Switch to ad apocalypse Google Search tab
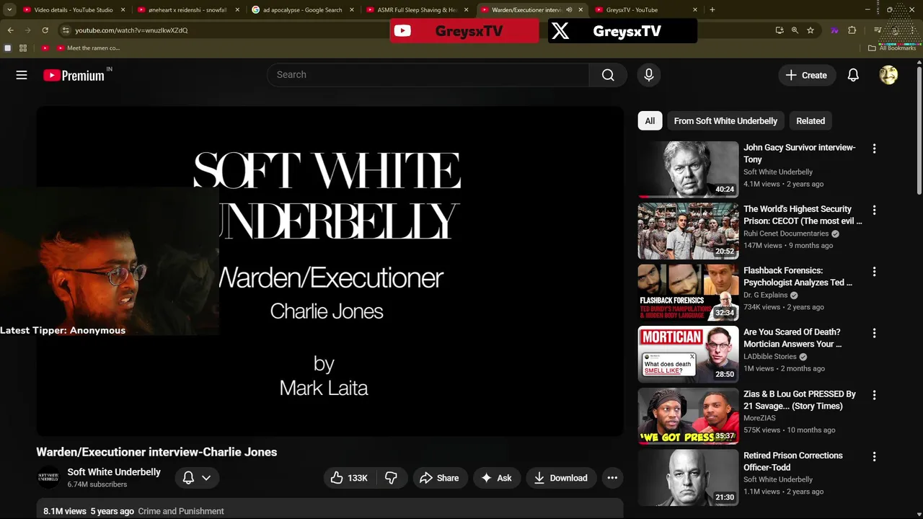The width and height of the screenshot is (923, 519). tap(304, 10)
